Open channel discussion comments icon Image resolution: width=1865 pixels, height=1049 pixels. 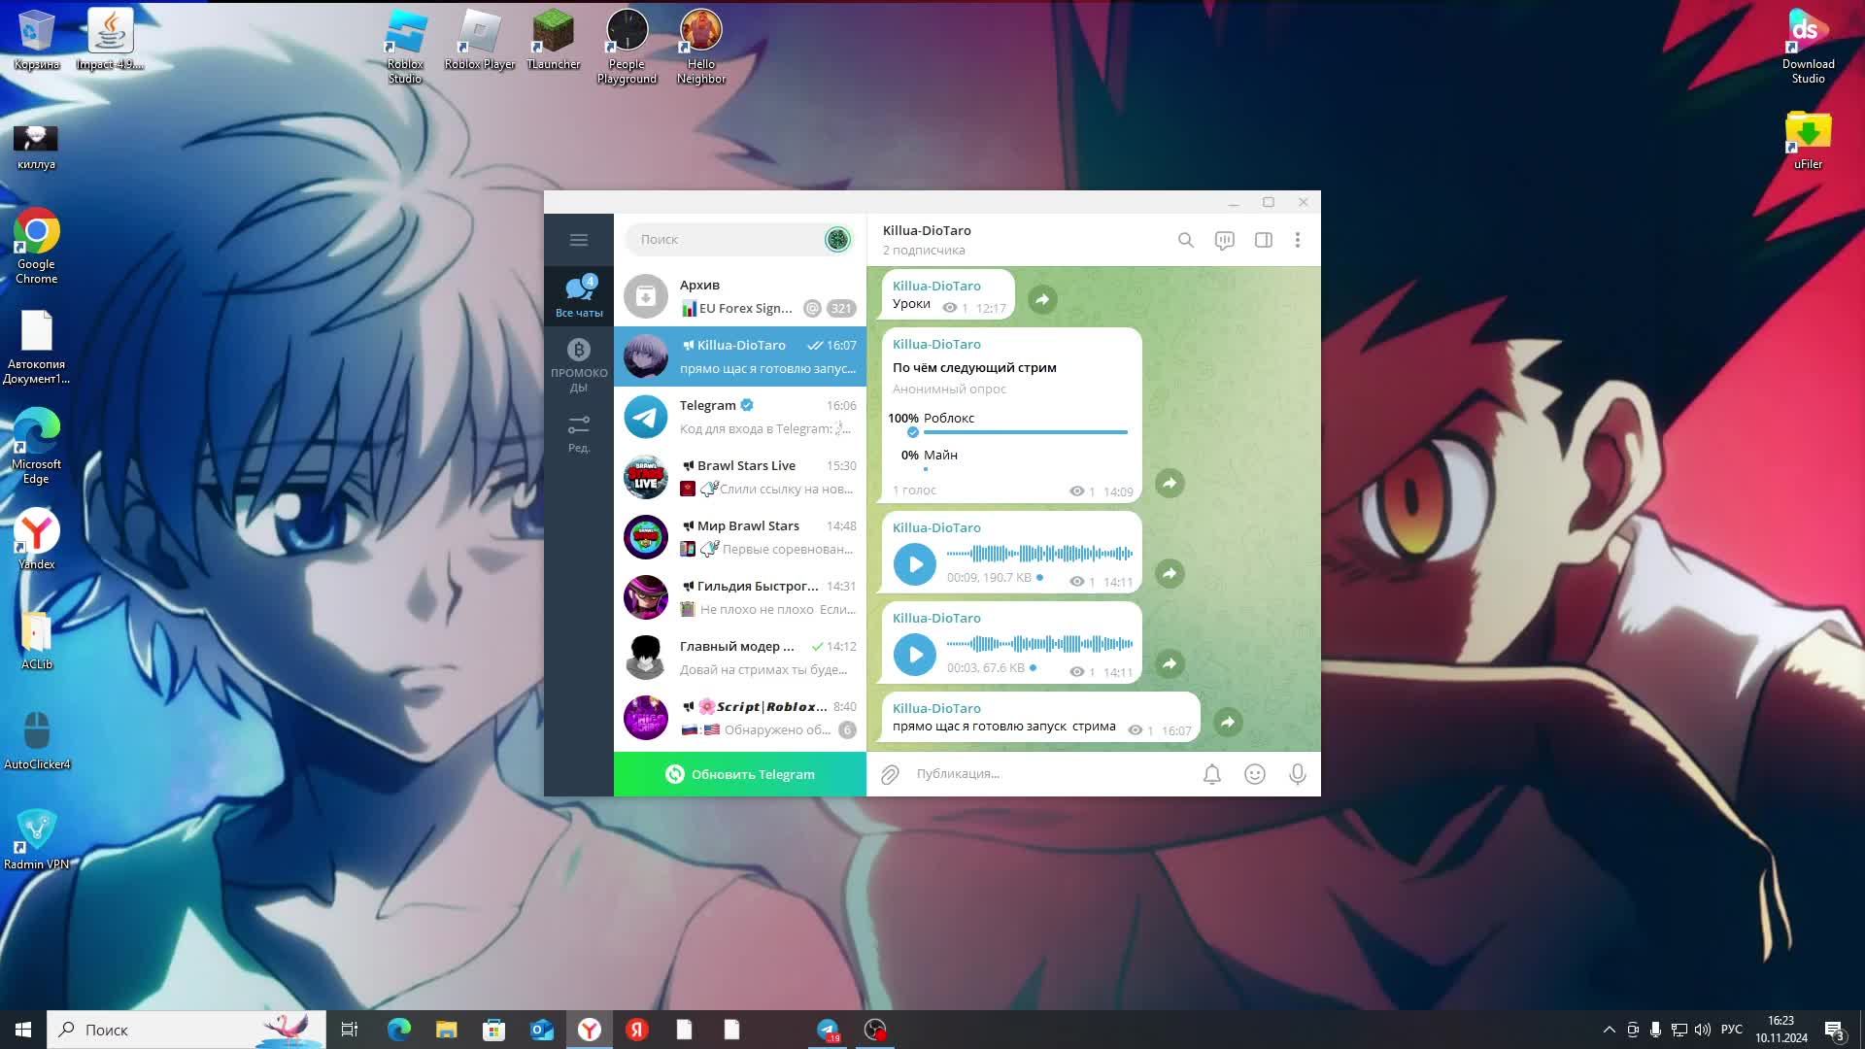(x=1224, y=240)
